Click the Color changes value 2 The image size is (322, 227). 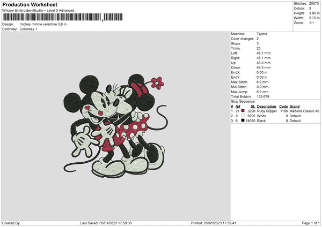[x=258, y=39]
